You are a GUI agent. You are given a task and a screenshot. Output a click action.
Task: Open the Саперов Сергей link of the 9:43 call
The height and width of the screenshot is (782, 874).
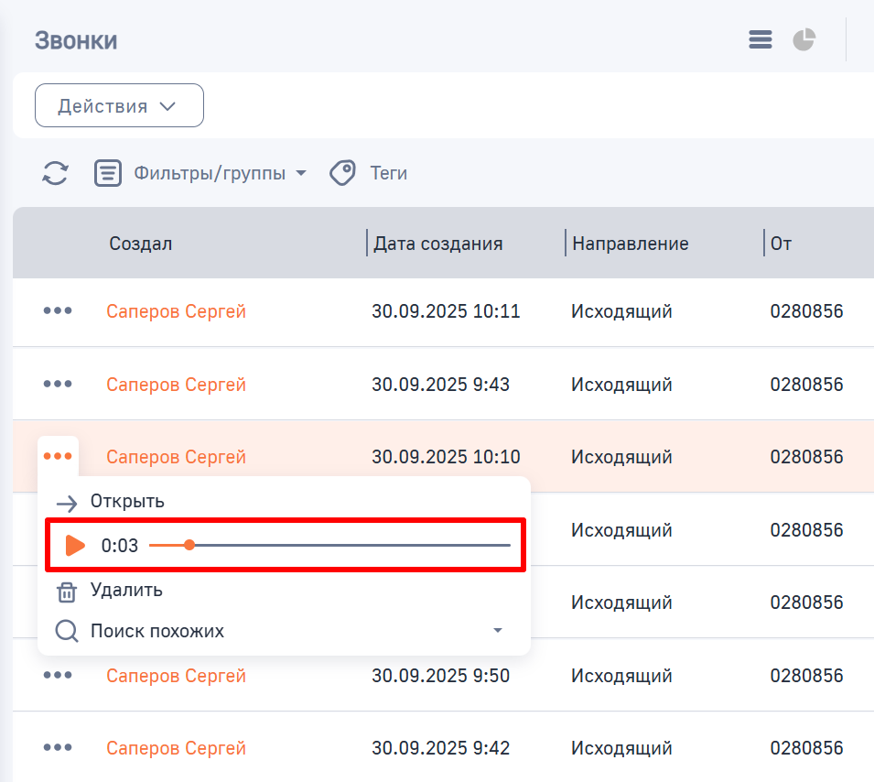tap(176, 385)
